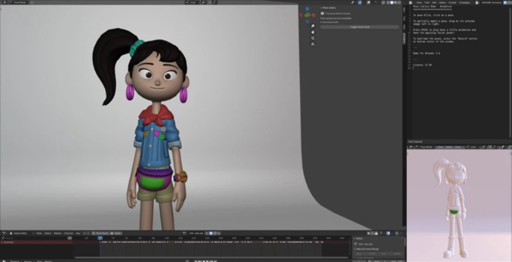Viewport: 512px width, 262px height.
Task: Open the Local transform orientation dropdown in the main viewport
Action: coord(192,2)
